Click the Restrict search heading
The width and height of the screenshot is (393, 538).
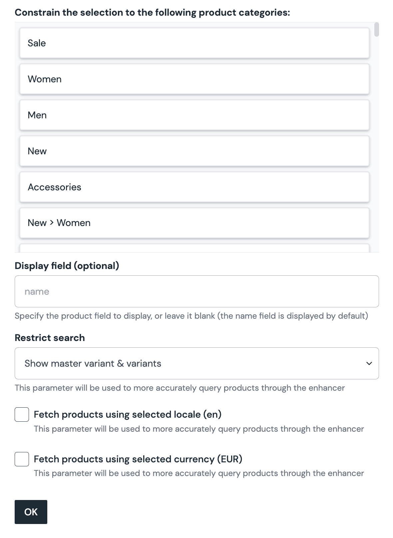pos(49,338)
